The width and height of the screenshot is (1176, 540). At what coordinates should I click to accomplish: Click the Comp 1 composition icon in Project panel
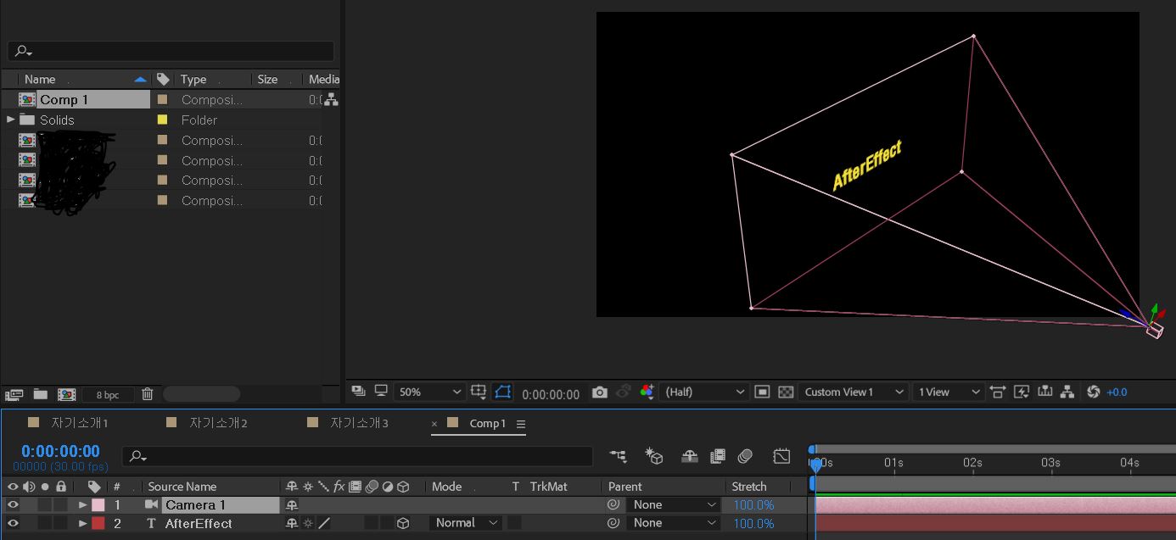[x=27, y=100]
